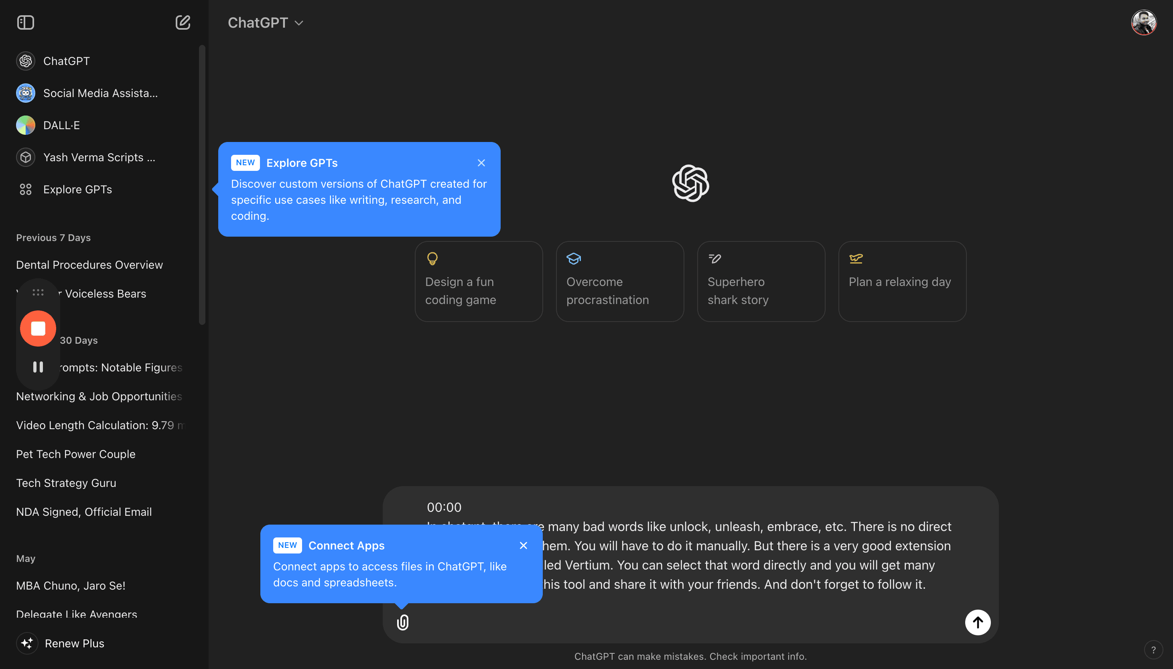
Task: Click the graduation cap icon on procrastination card
Action: [x=573, y=259]
